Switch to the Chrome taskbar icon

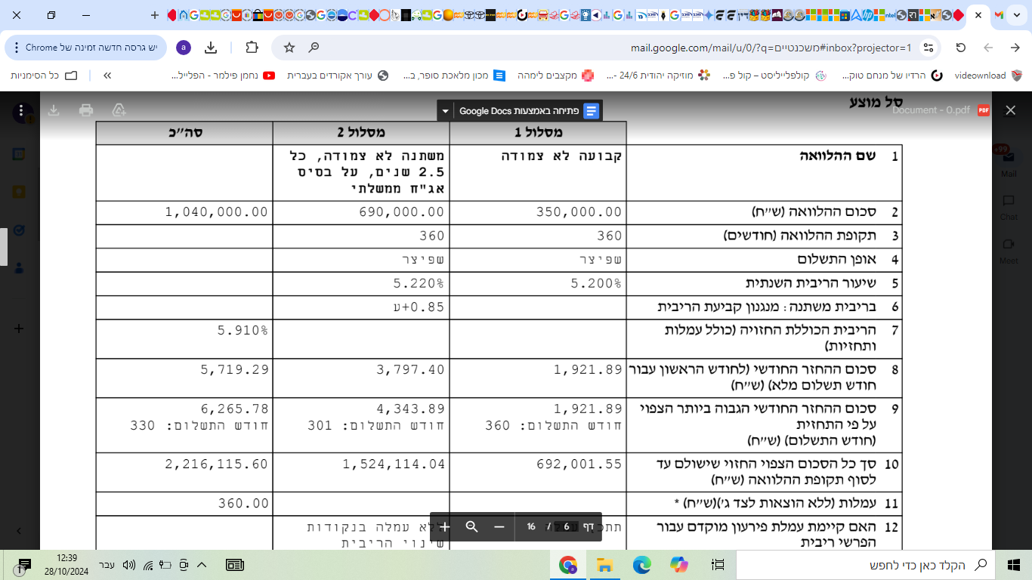(x=567, y=565)
